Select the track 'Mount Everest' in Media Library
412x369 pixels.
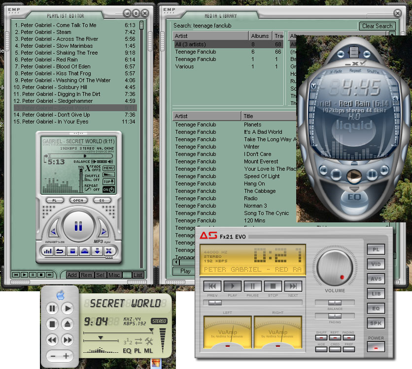click(261, 161)
